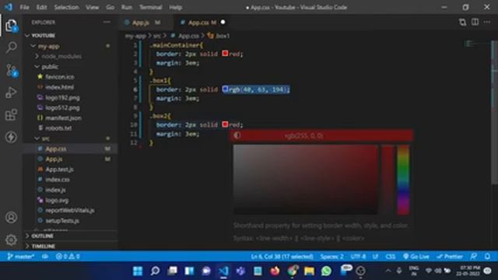Open the Edit menu
Viewport: 498px width, 280px height.
(41, 7)
